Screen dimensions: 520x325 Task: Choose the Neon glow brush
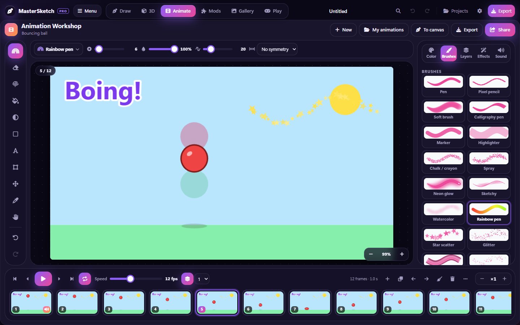pyautogui.click(x=443, y=187)
